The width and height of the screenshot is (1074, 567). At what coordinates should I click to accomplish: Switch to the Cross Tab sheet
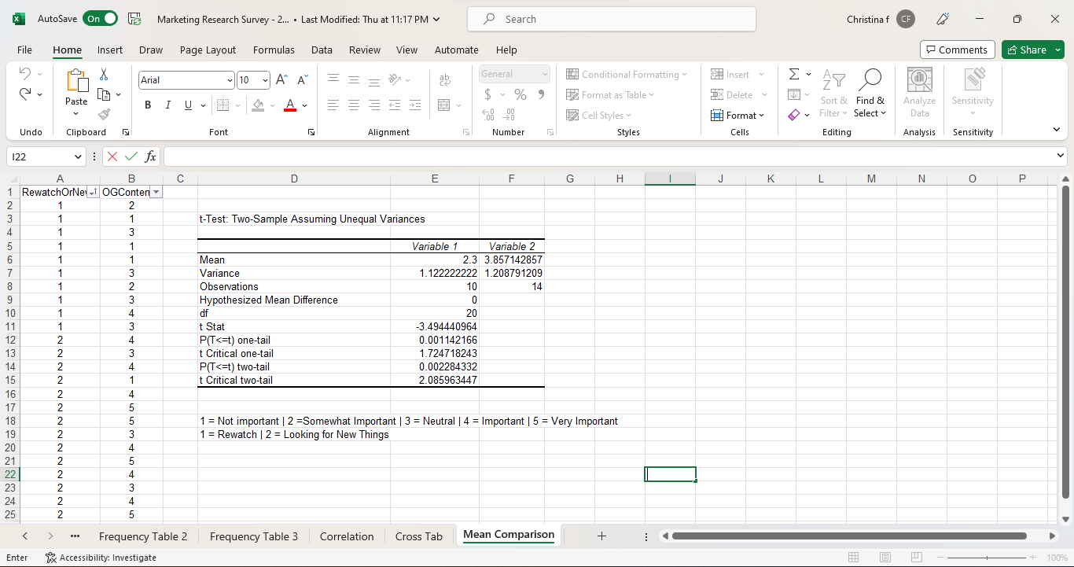click(x=418, y=536)
